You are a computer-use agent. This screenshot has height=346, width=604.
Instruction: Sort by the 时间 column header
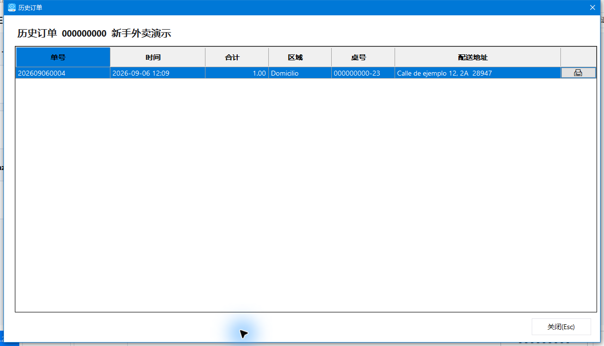tap(157, 57)
